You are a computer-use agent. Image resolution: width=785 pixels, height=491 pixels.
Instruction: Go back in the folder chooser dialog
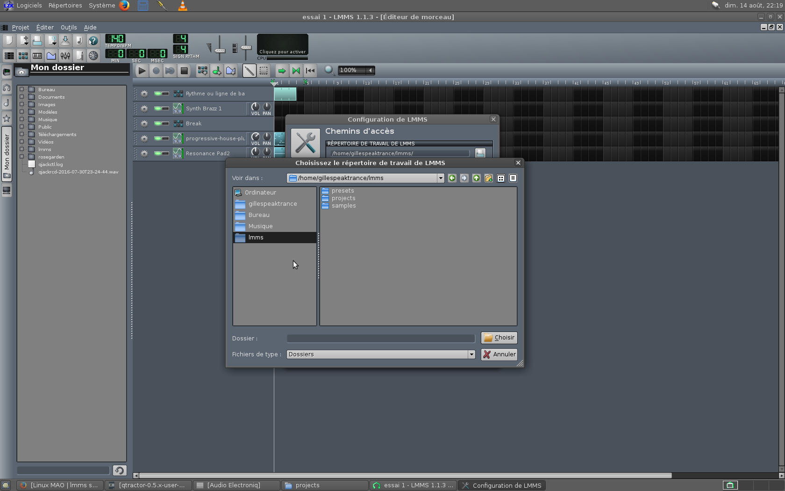point(452,178)
